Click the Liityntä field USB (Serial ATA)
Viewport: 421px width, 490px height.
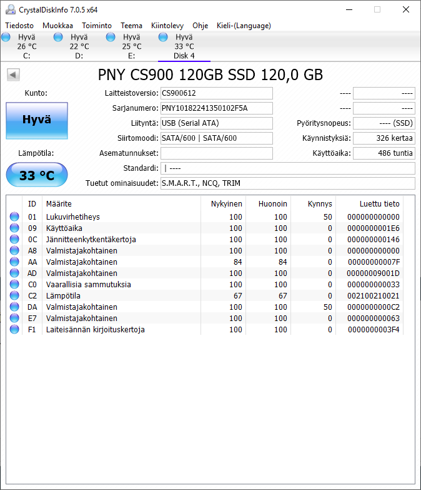click(x=216, y=123)
